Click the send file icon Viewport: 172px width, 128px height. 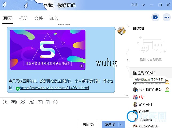coord(32,102)
